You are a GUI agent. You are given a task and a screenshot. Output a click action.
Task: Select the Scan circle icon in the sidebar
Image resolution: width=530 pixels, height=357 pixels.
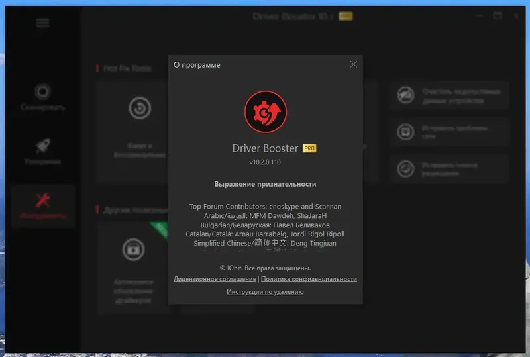pyautogui.click(x=42, y=91)
